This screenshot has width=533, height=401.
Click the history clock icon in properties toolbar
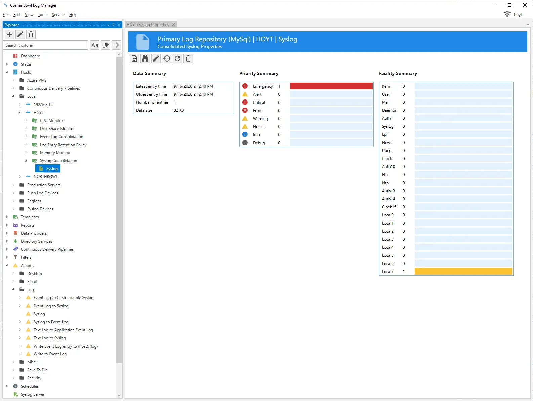point(167,59)
